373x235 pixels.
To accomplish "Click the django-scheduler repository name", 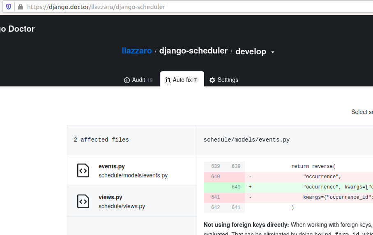I will [193, 51].
